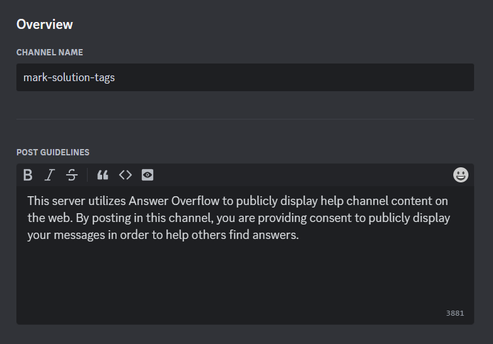Click into the post guidelines text area
The width and height of the screenshot is (493, 344).
click(245, 255)
